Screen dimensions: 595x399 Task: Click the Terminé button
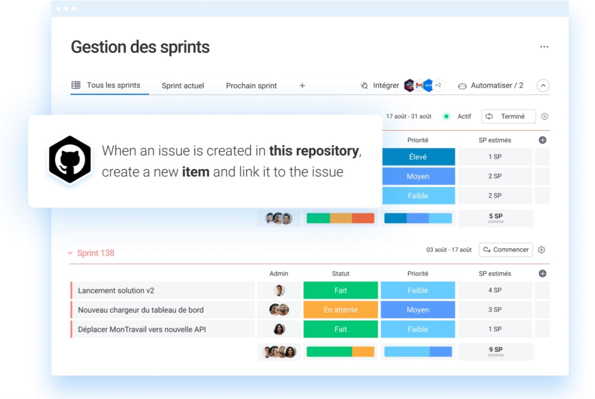pyautogui.click(x=508, y=116)
